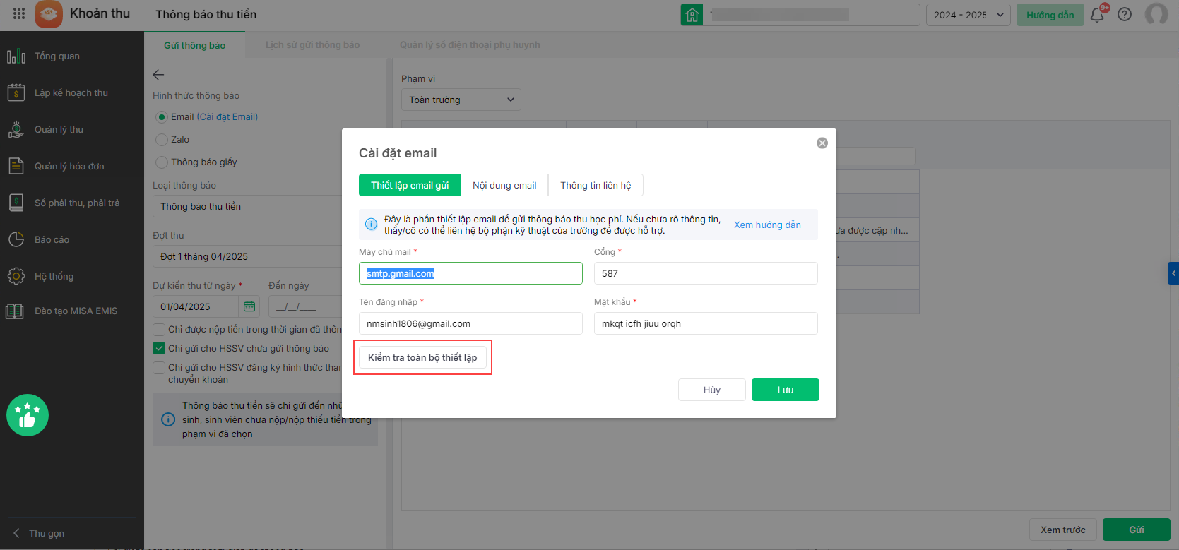Select the Zalo notification option
The image size is (1179, 550).
(x=162, y=140)
